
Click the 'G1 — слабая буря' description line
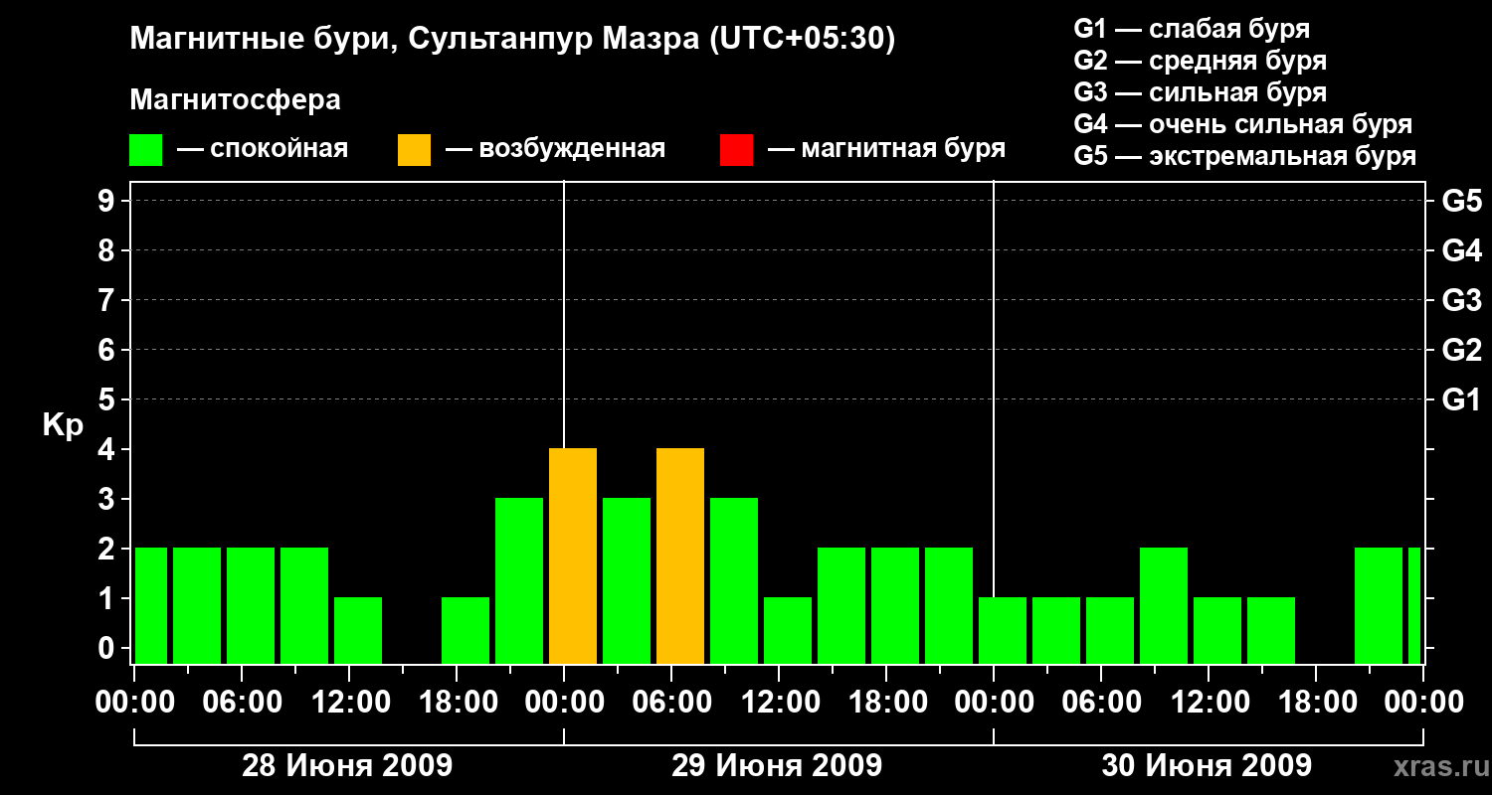click(1192, 29)
